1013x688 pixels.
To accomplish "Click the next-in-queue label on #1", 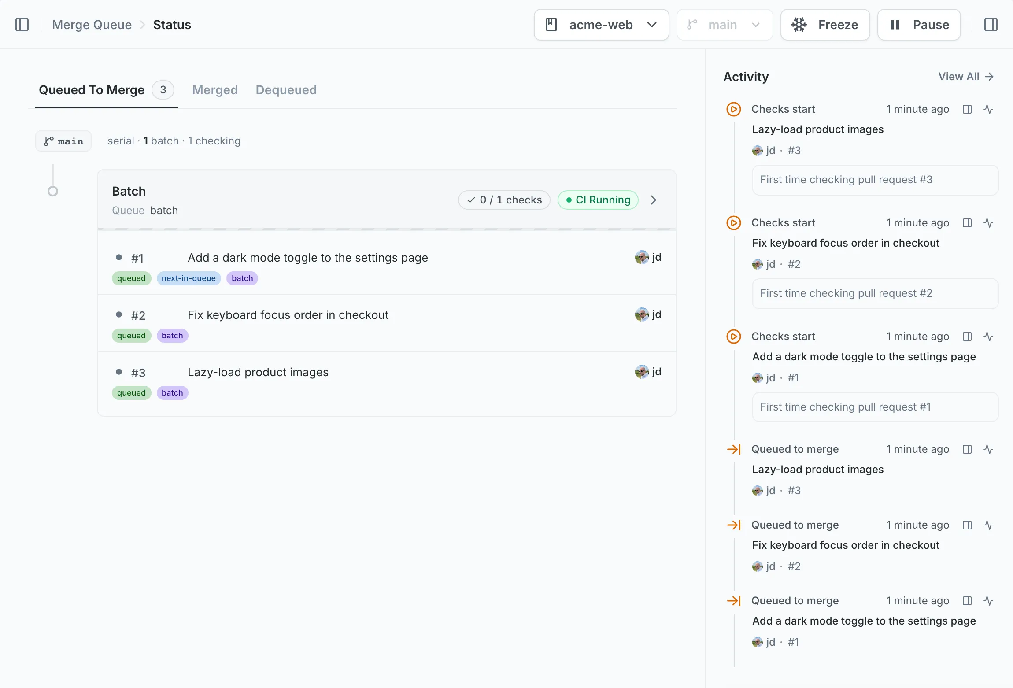I will (x=189, y=278).
